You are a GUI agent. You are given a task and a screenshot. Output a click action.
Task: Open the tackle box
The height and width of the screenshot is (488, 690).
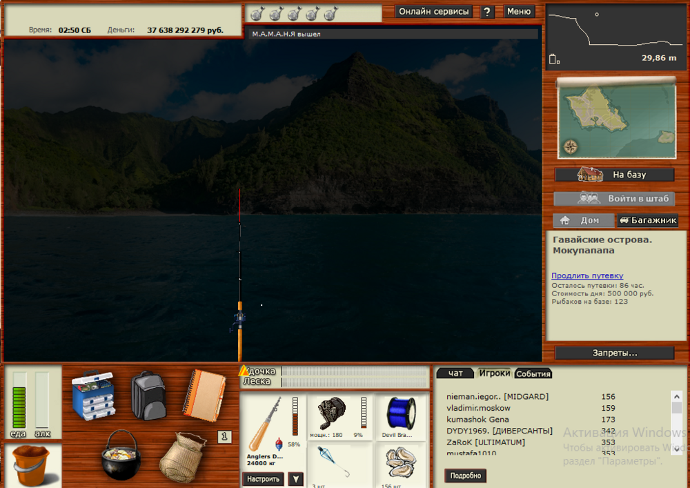(93, 395)
